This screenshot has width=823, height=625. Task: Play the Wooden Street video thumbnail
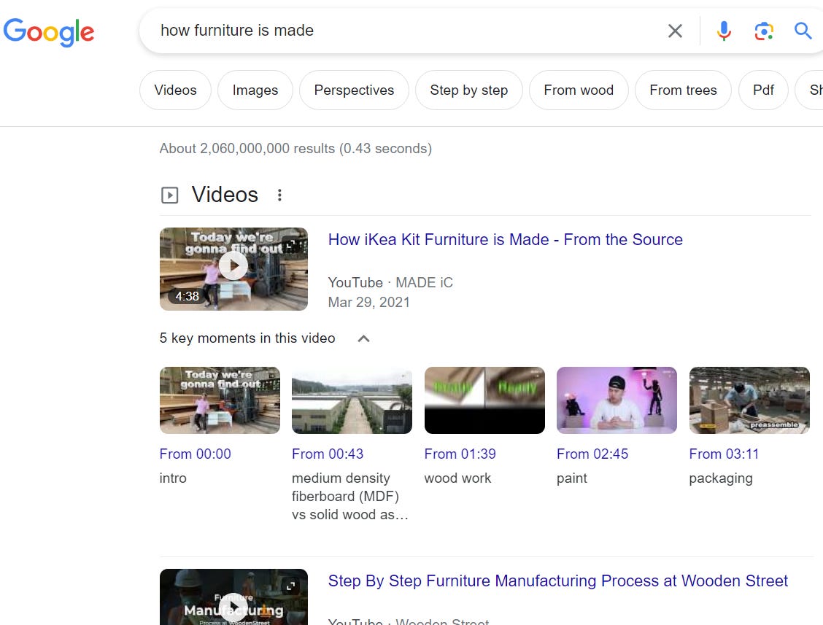tap(233, 597)
